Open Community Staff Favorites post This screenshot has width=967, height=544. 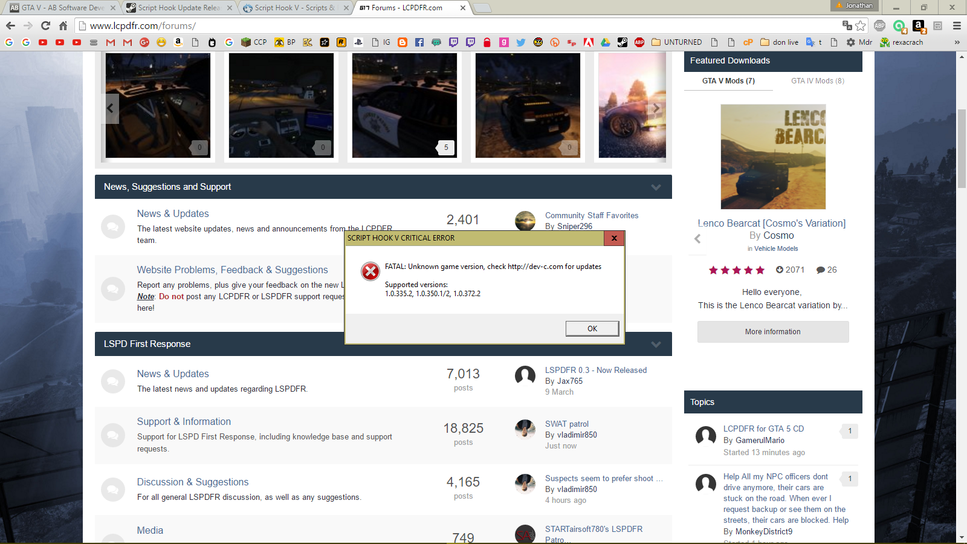(592, 215)
